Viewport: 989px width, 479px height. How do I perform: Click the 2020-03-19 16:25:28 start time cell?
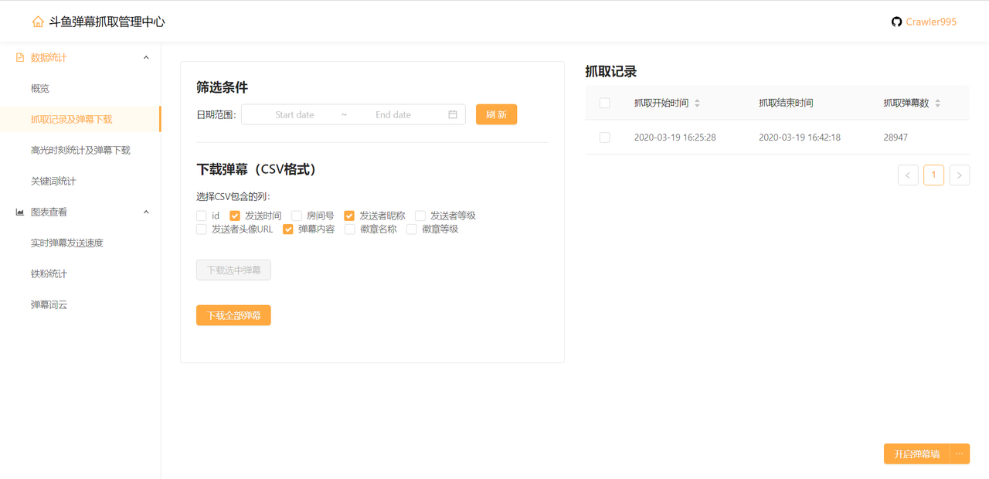click(x=675, y=137)
